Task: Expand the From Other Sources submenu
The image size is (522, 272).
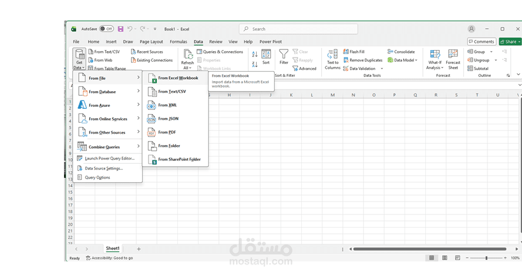Action: [x=107, y=133]
